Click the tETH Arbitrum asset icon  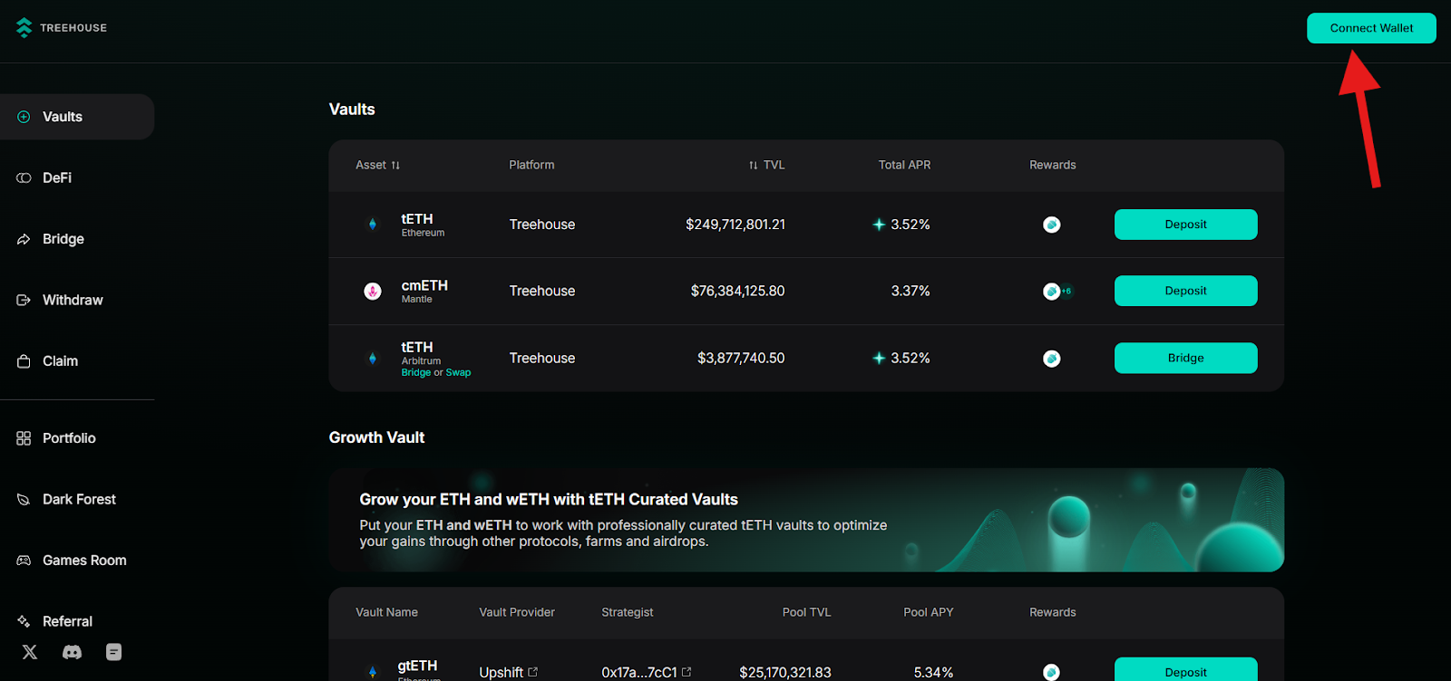click(x=373, y=359)
